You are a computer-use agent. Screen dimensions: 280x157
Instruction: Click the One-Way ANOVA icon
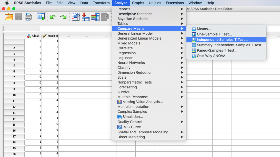194,56
